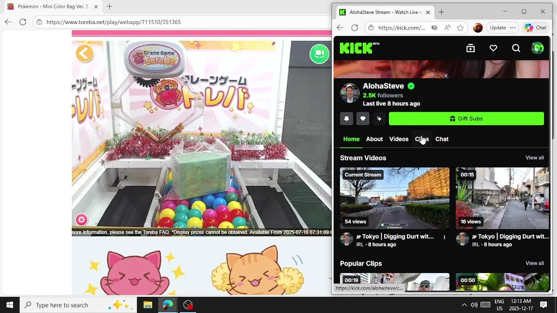This screenshot has width=557, height=313.
Task: Open new tab in Kick browser window
Action: pyautogui.click(x=441, y=12)
